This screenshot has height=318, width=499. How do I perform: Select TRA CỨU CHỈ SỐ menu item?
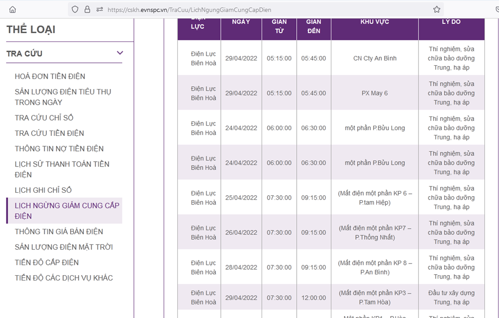coord(44,118)
